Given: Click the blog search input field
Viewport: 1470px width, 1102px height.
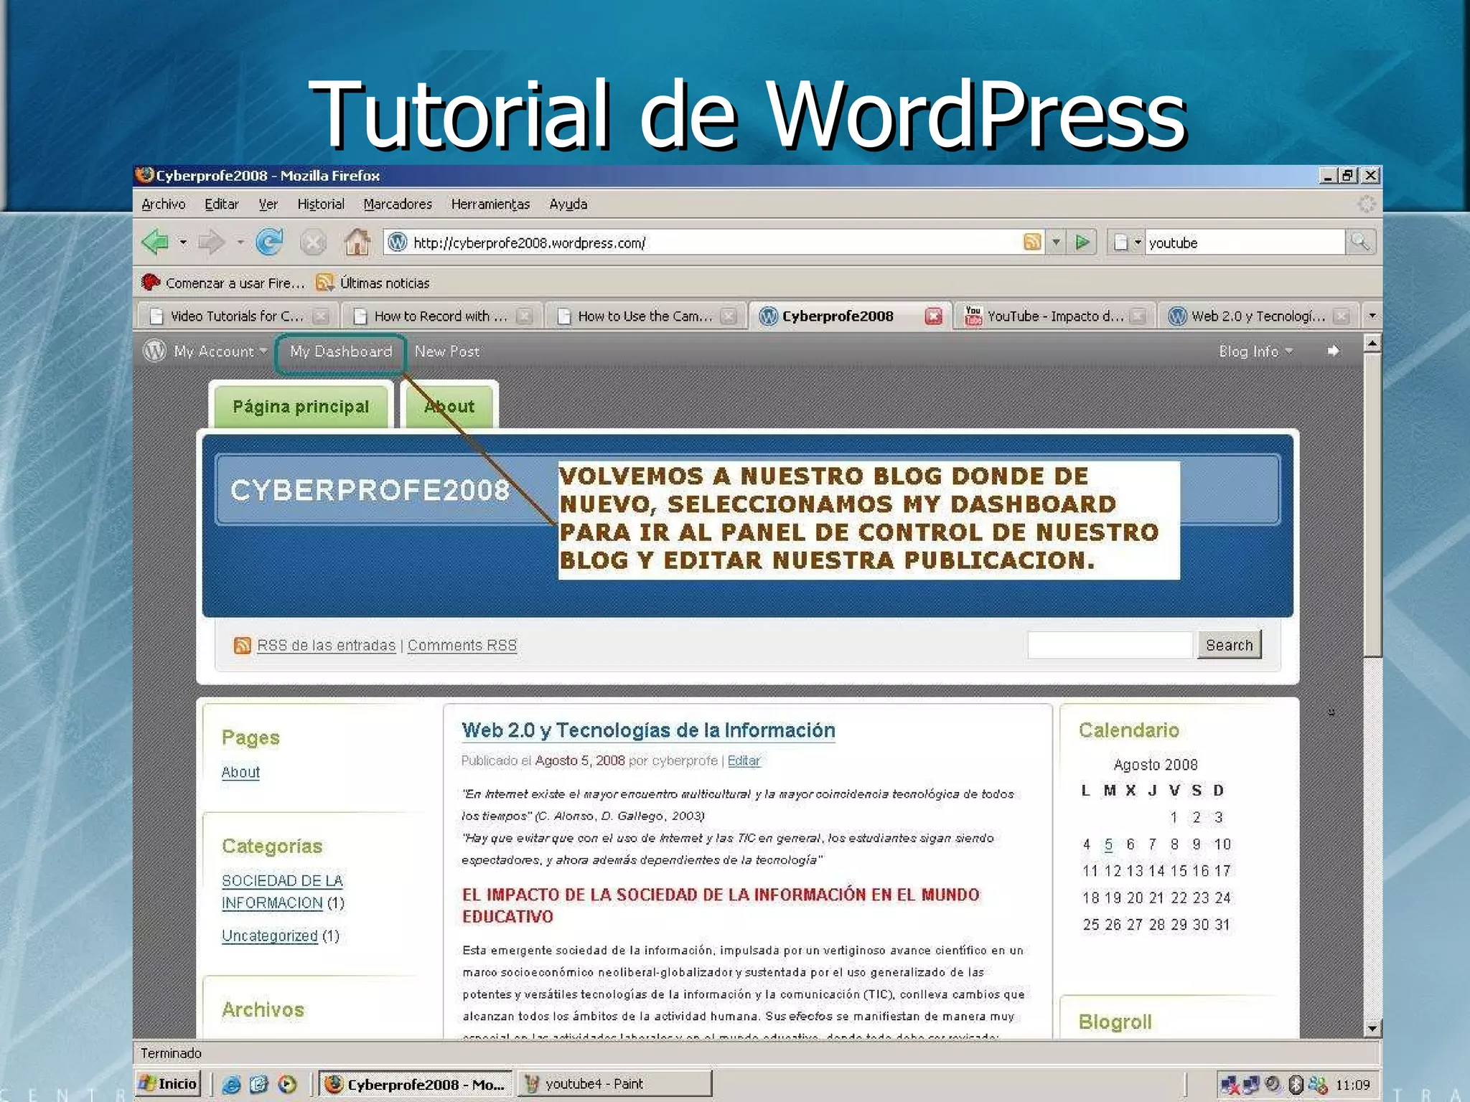Looking at the screenshot, I should (x=1110, y=645).
